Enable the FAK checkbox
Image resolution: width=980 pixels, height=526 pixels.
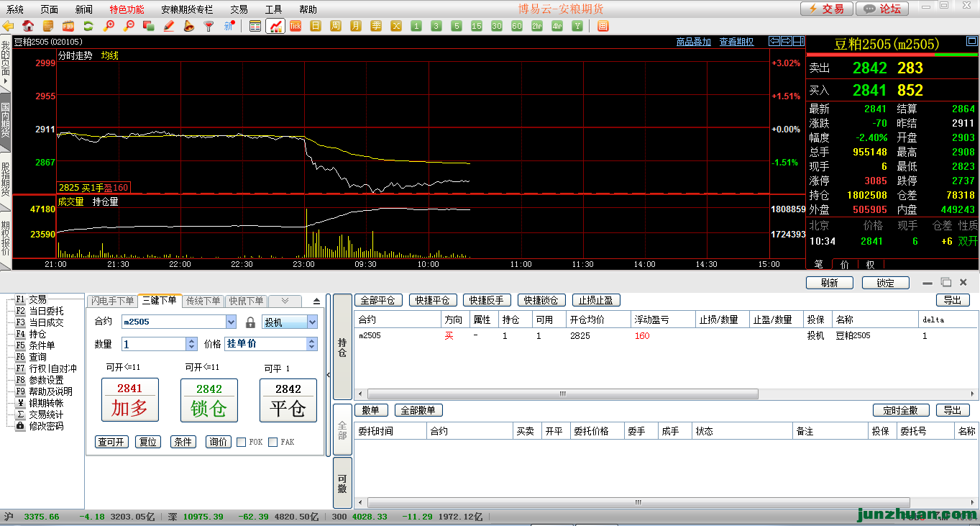pyautogui.click(x=273, y=442)
